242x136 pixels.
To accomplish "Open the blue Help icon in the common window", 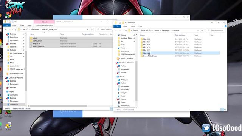I will 225,26.
